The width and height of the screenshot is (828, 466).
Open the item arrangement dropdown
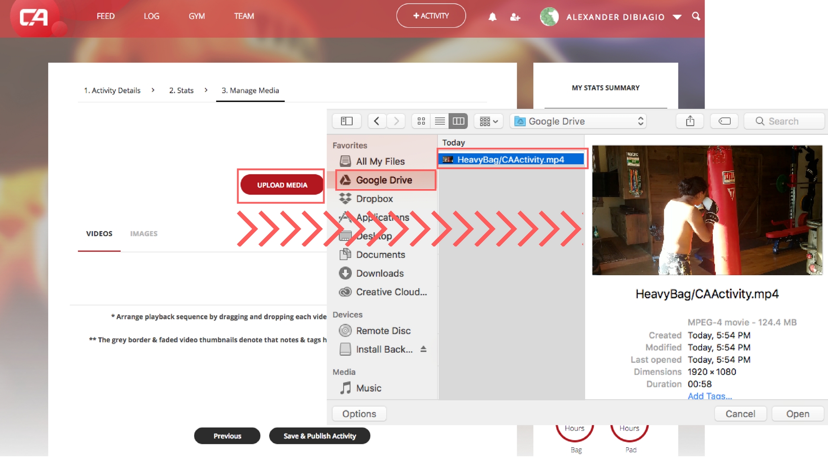(489, 121)
